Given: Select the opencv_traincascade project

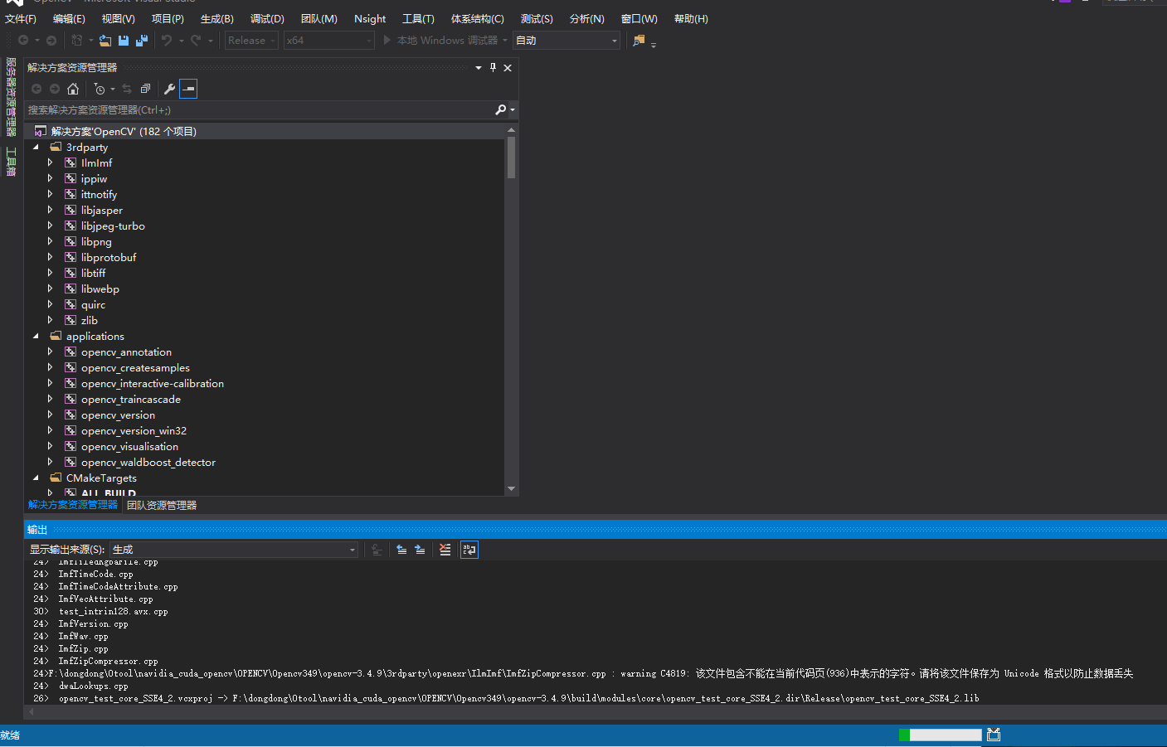Looking at the screenshot, I should pos(131,399).
